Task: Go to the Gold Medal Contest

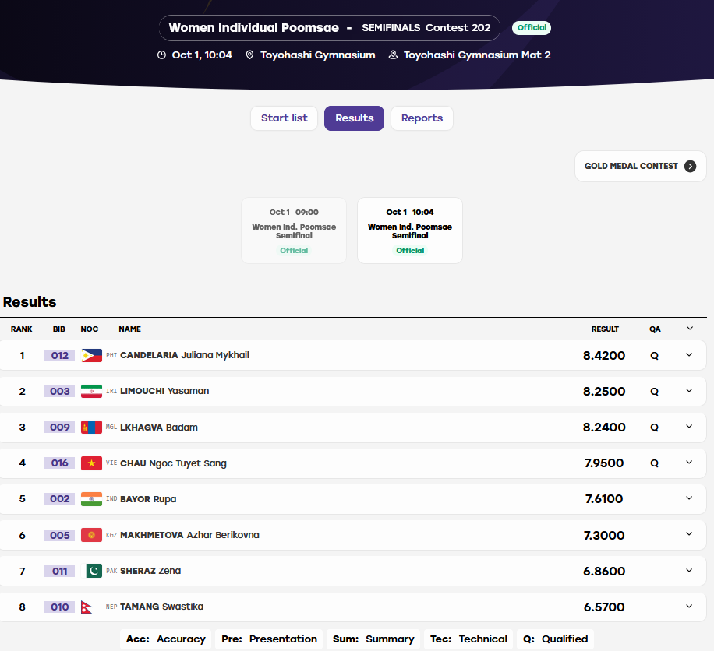Action: point(641,167)
